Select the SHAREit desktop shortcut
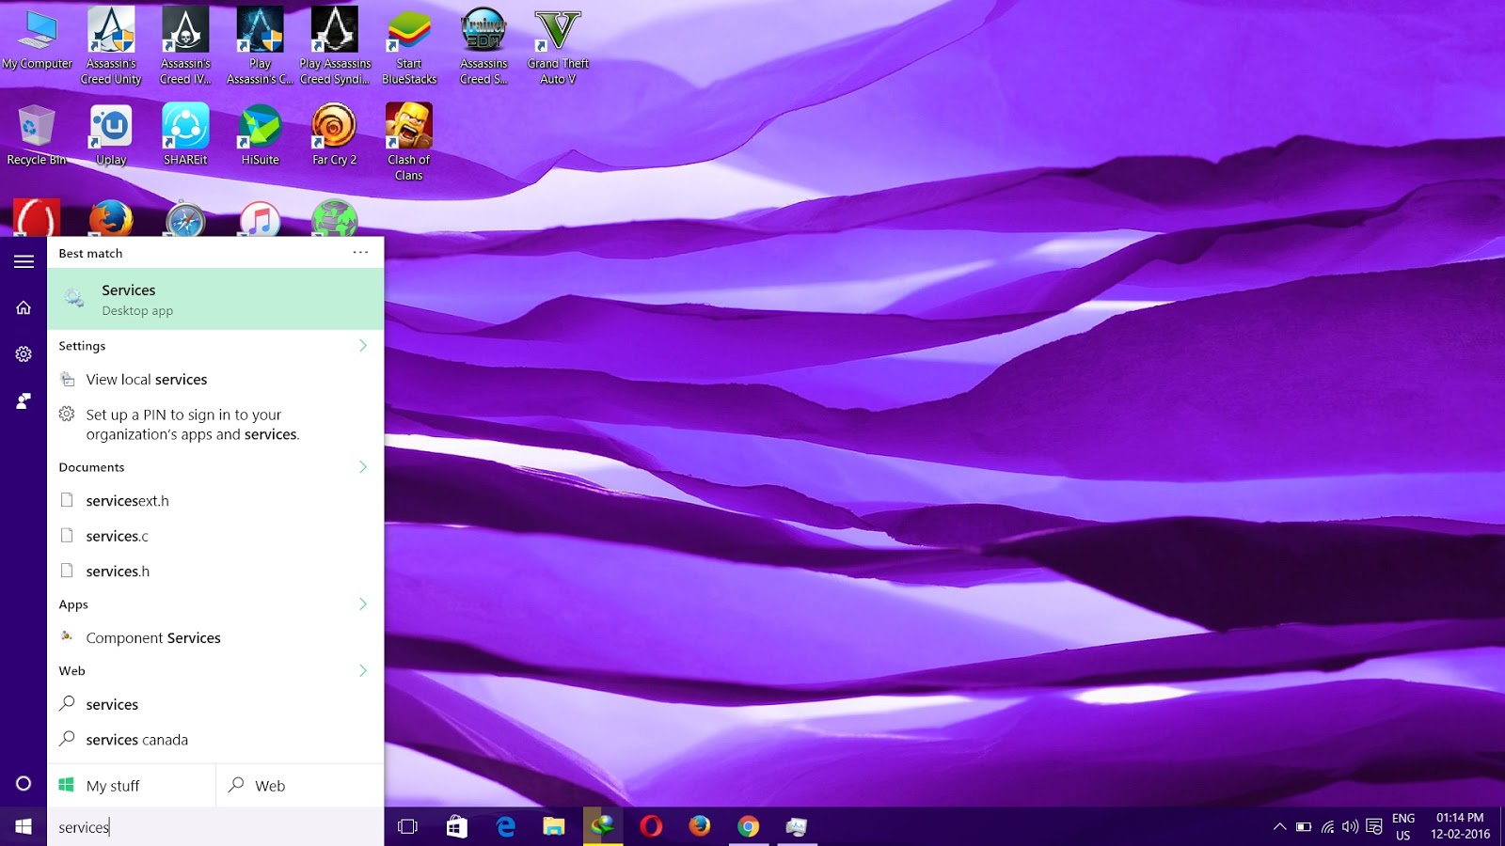1505x846 pixels. click(185, 135)
